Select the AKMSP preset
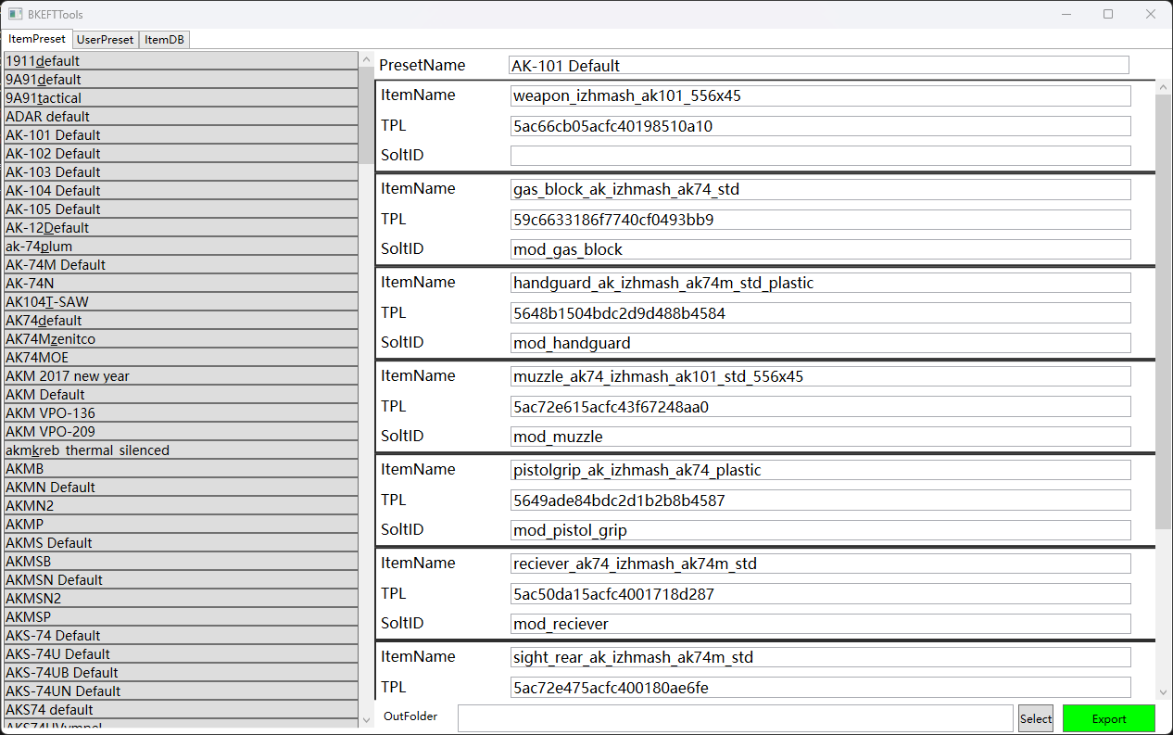This screenshot has width=1173, height=735. (x=181, y=617)
